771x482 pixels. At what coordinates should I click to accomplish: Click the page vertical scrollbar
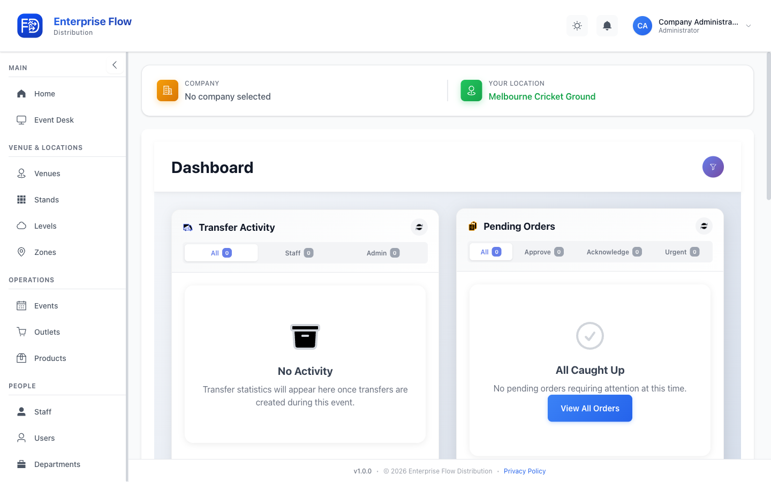[768, 126]
